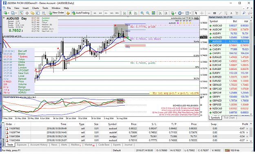Toggle chart shift
Viewport: 255px width, 154px height.
point(166,13)
